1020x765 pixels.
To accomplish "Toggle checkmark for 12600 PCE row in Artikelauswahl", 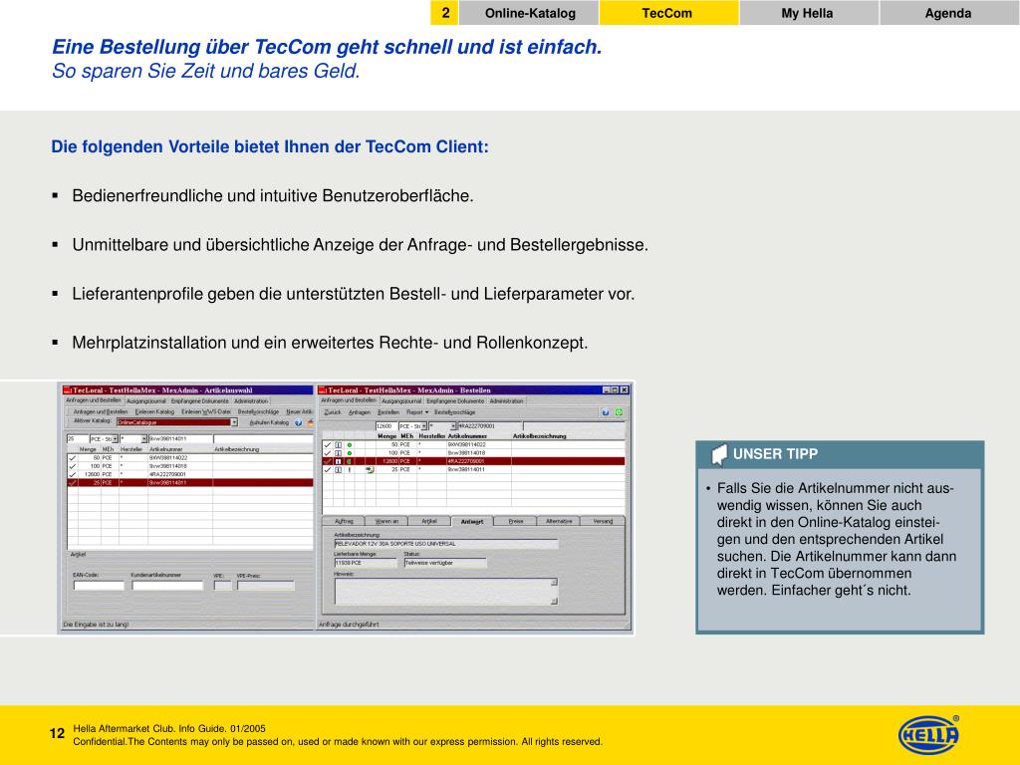I will 72,474.
